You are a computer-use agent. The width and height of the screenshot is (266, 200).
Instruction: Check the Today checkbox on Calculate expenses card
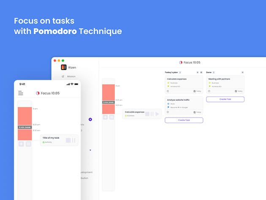[195, 91]
